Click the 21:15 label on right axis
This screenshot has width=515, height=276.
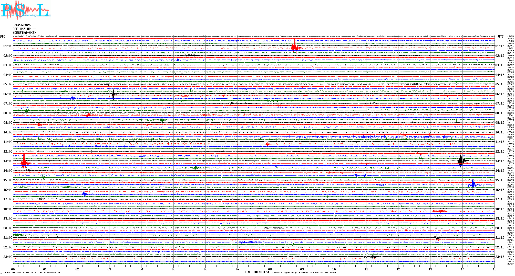pyautogui.click(x=500, y=238)
